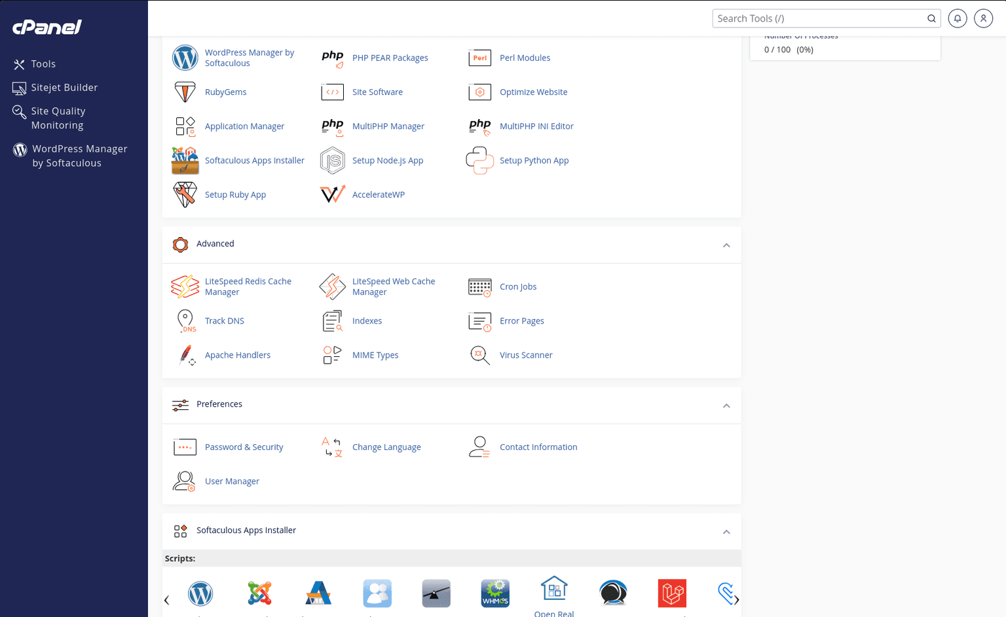Open Cron Jobs
The height and width of the screenshot is (617, 1006).
click(x=517, y=286)
